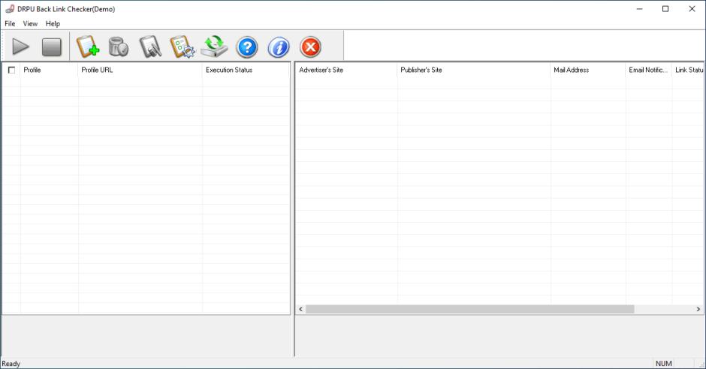Sort by Publisher's Site column header
Viewport: 706px width, 369px height.
[x=474, y=70]
